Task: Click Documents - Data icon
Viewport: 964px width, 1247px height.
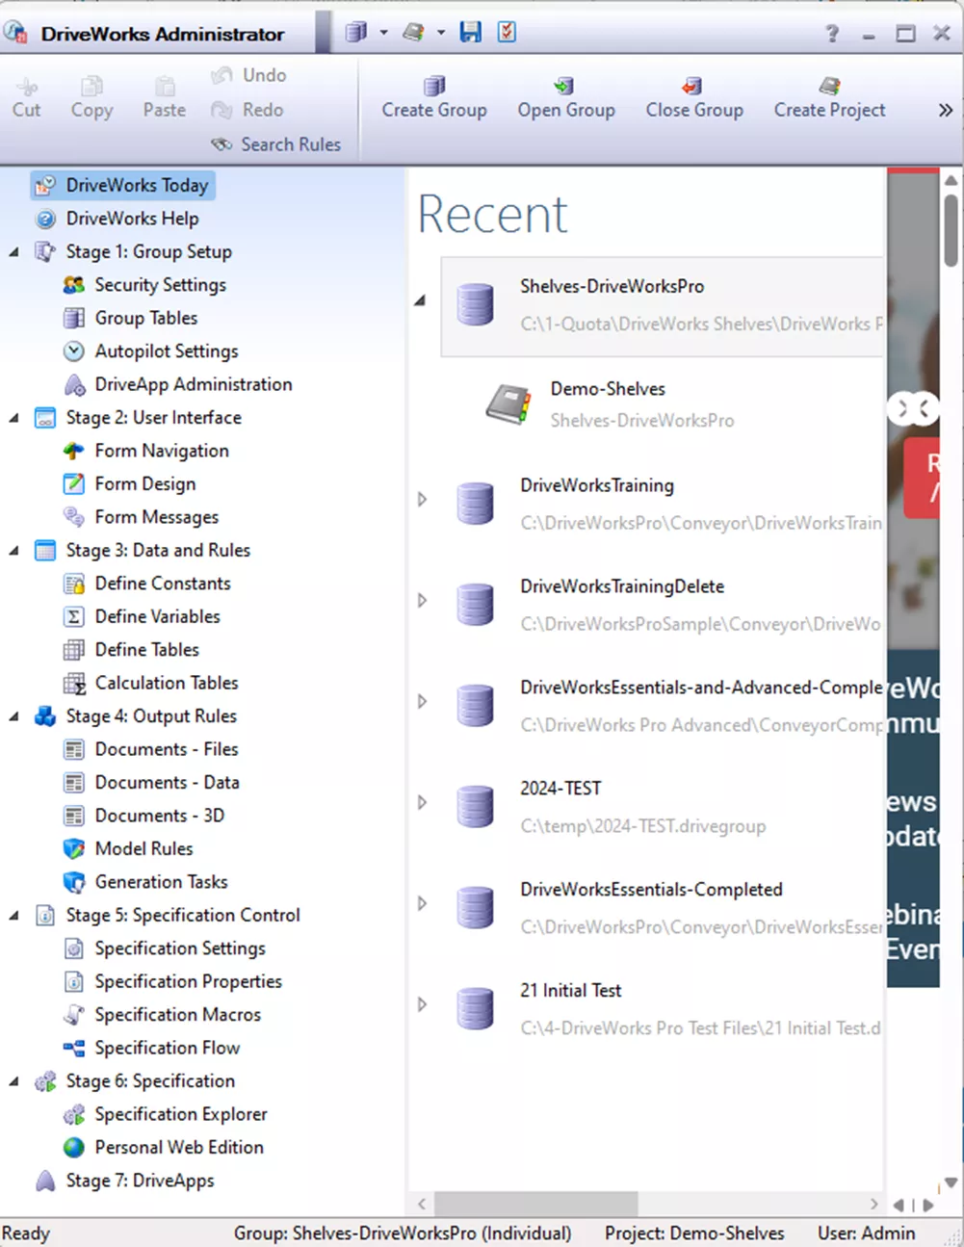Action: coord(74,783)
